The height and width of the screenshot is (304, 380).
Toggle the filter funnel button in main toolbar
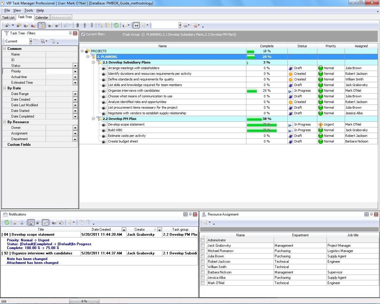point(42,26)
